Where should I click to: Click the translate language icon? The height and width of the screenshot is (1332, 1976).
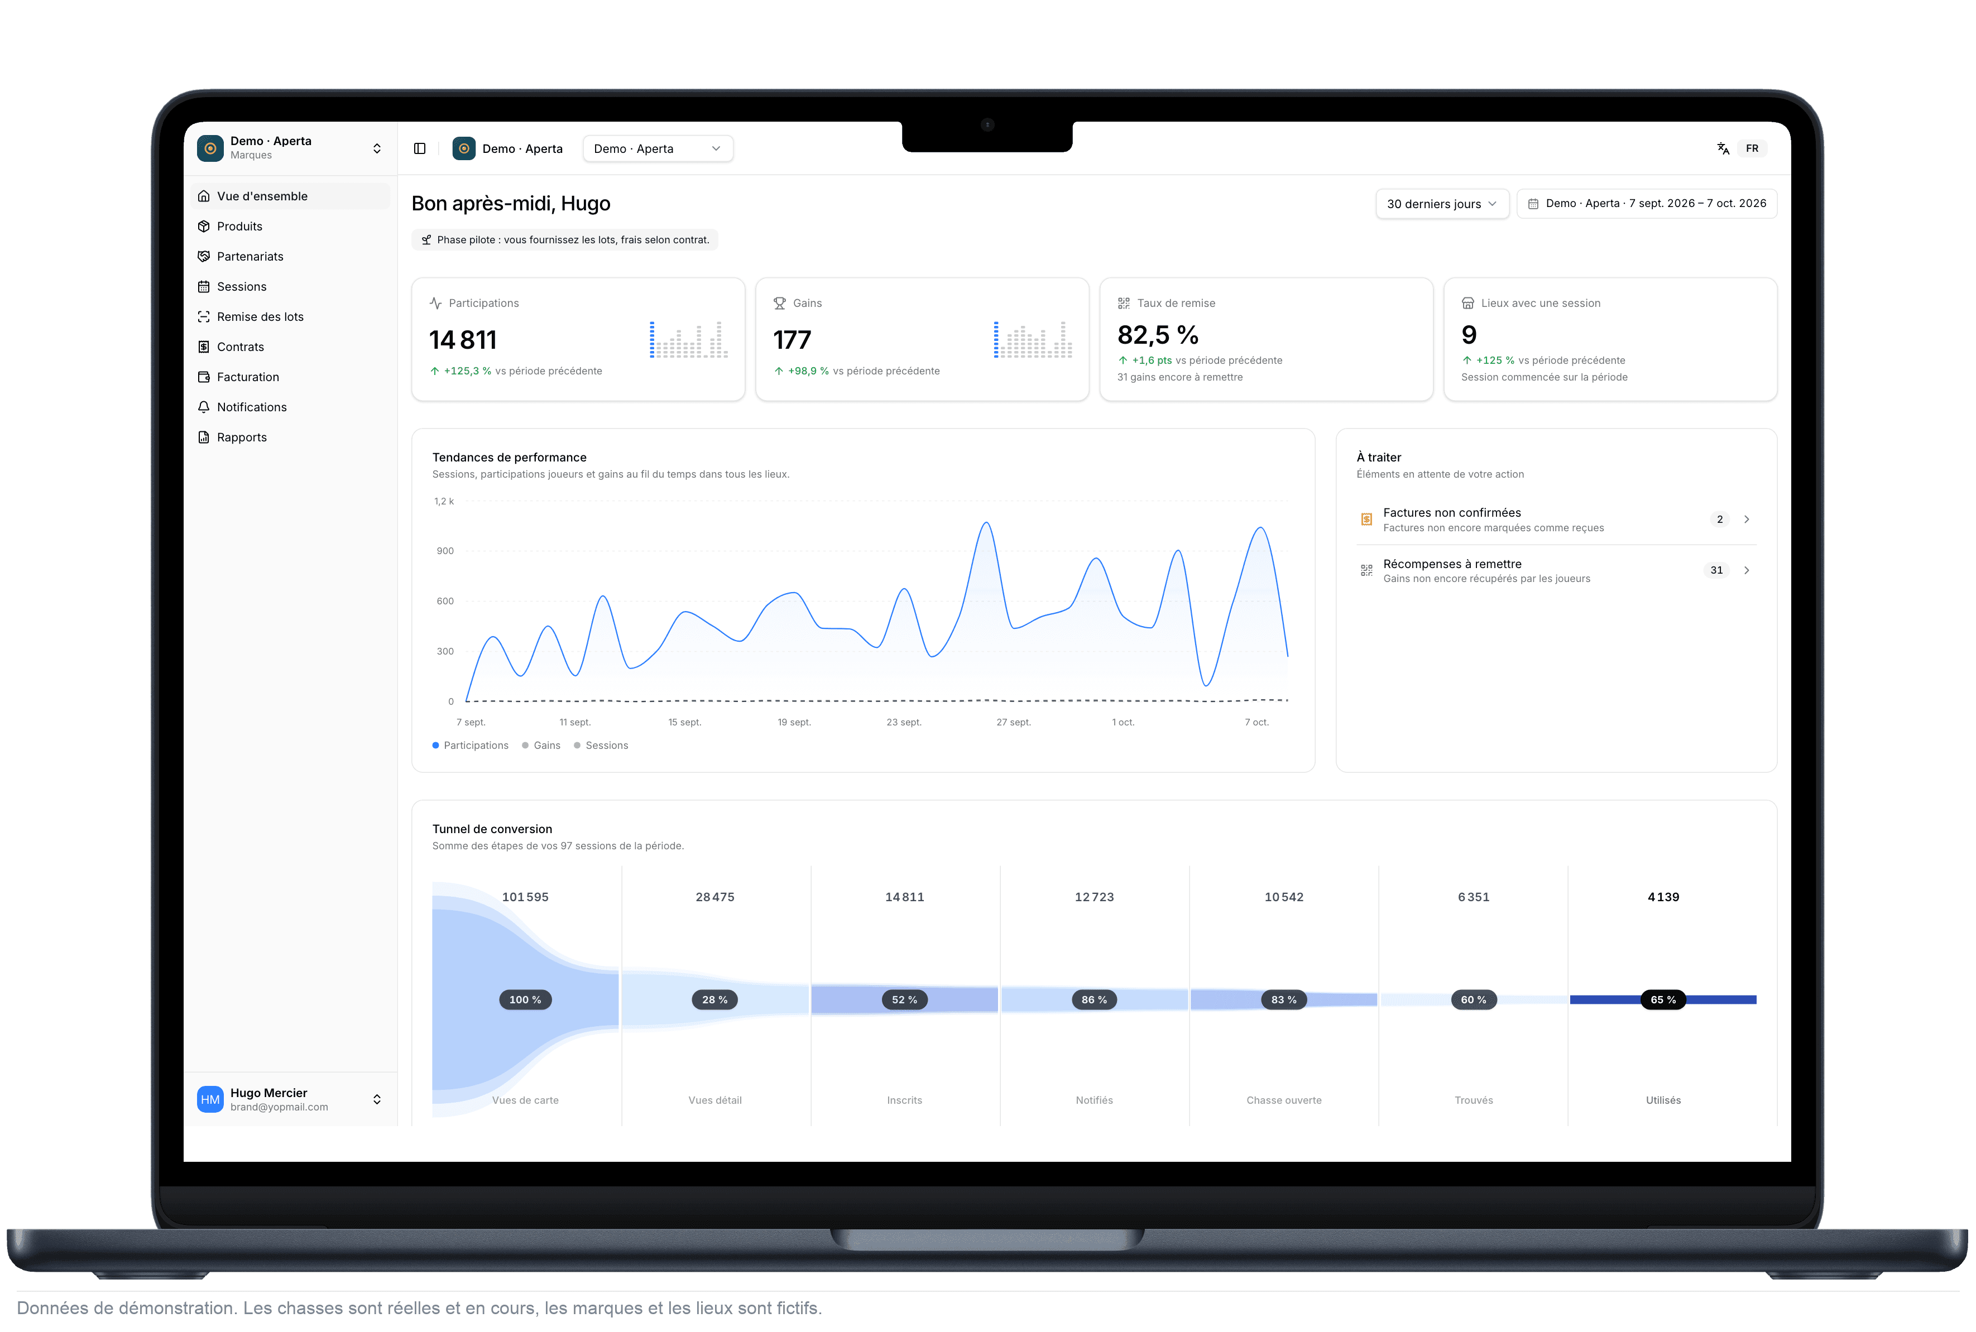point(1722,148)
